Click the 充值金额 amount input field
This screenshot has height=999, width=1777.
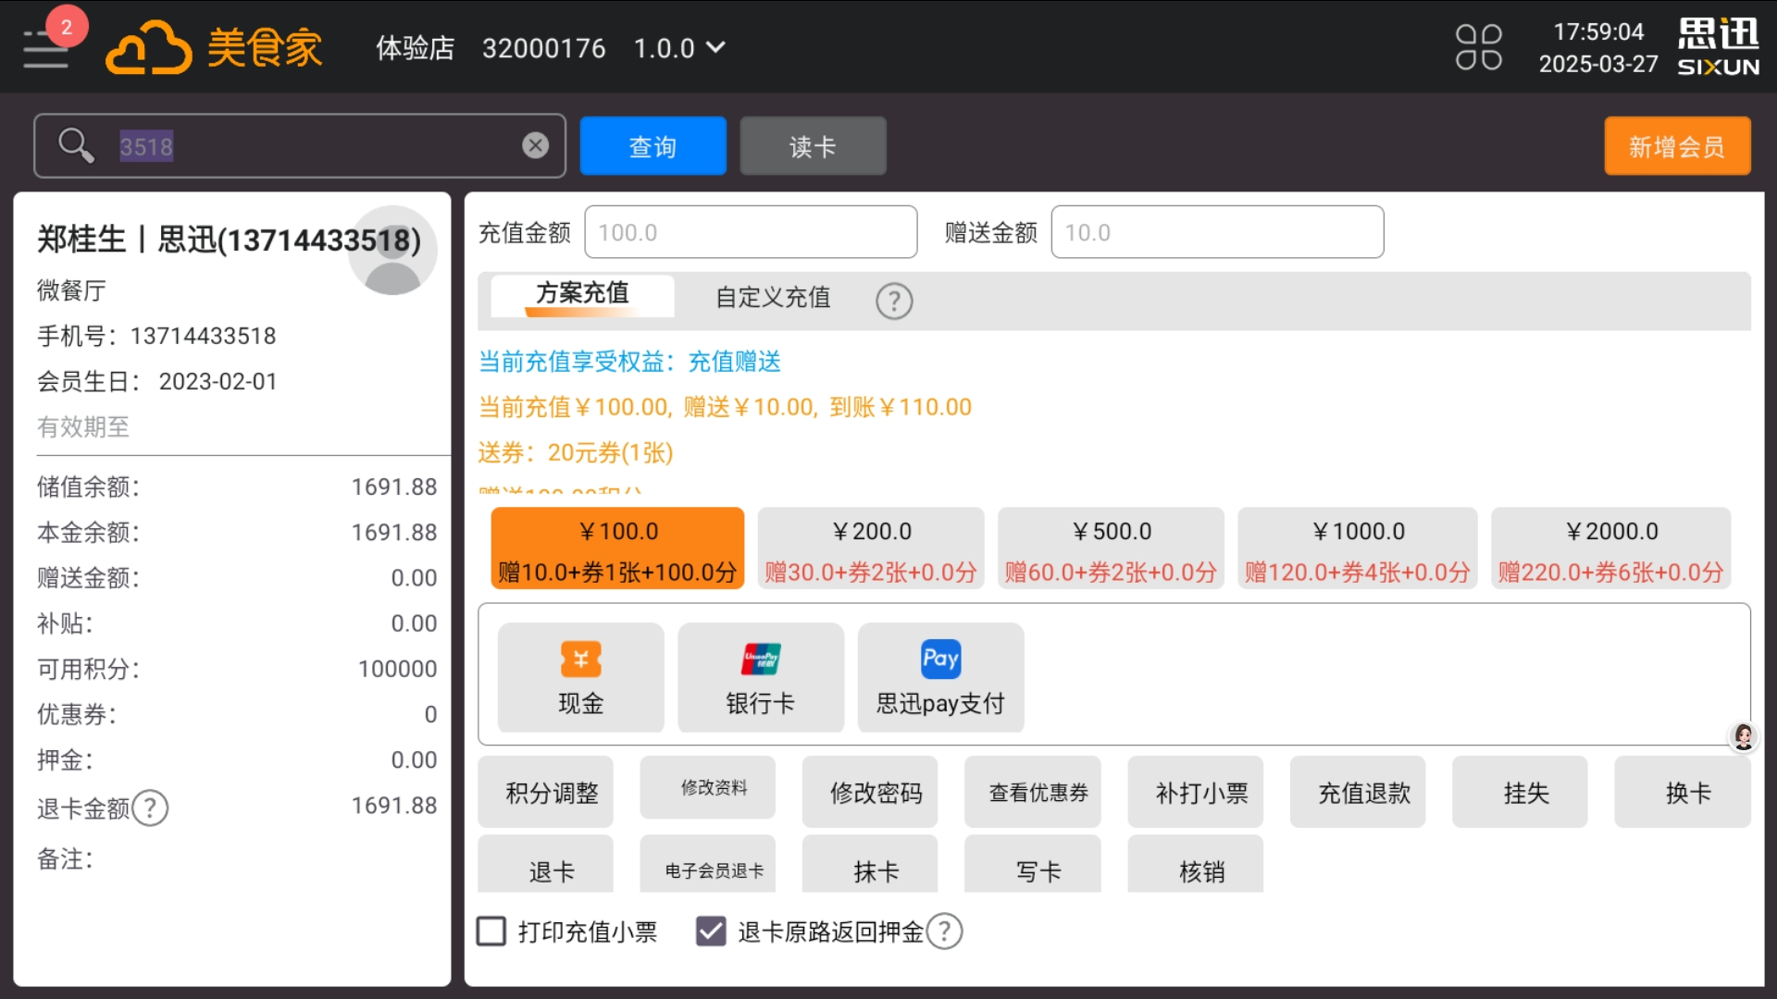click(751, 231)
